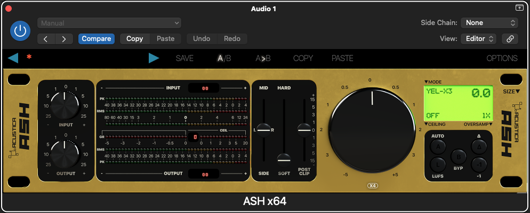This screenshot has height=213, width=530.
Task: Click the link chain icon button
Action: click(510, 39)
